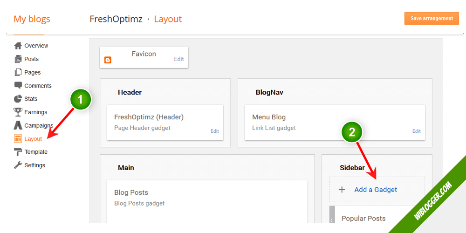Click the Overview house icon
This screenshot has width=466, height=233.
[18, 46]
